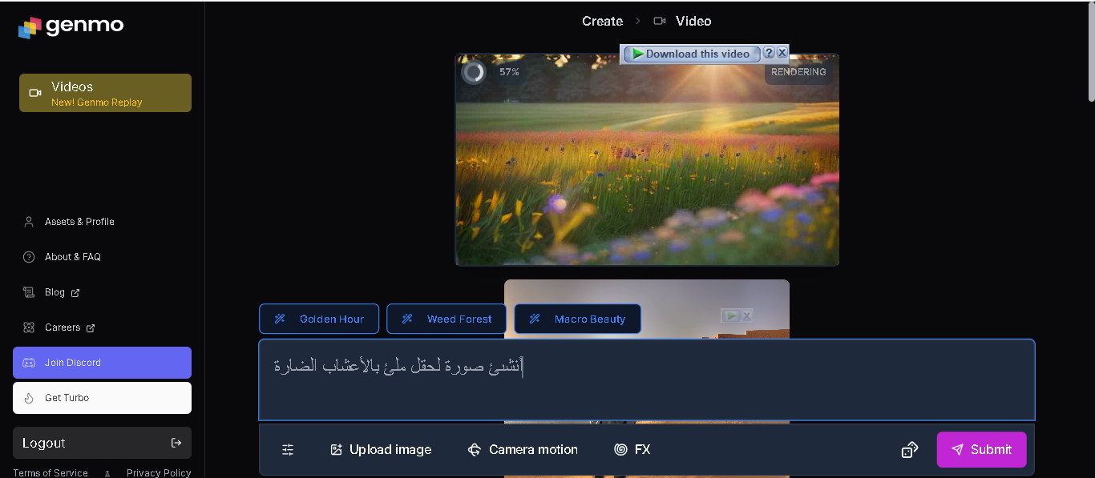
Task: Click into the Arabic prompt text box
Action: click(x=647, y=380)
